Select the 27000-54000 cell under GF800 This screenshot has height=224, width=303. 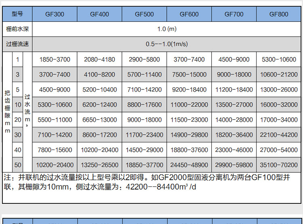pos(279,150)
